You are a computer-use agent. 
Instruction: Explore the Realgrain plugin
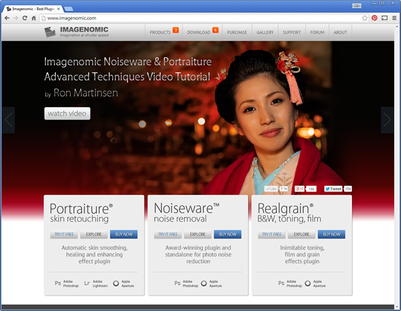point(301,235)
